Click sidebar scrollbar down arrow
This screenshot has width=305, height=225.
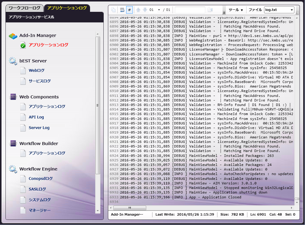98,211
